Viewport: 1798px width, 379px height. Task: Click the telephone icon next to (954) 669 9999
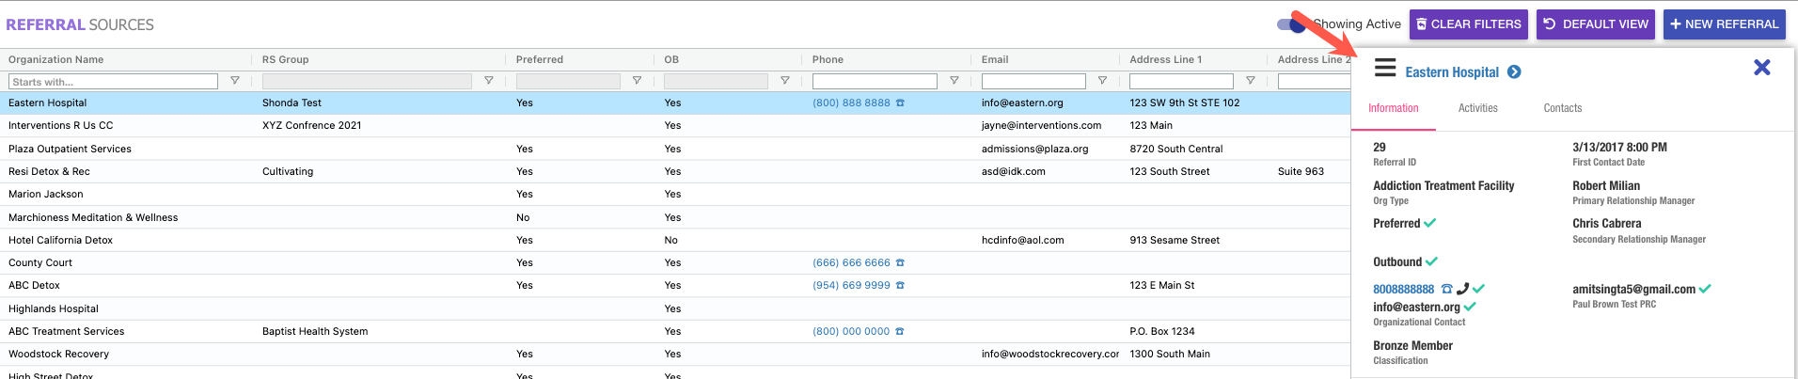[x=900, y=286]
